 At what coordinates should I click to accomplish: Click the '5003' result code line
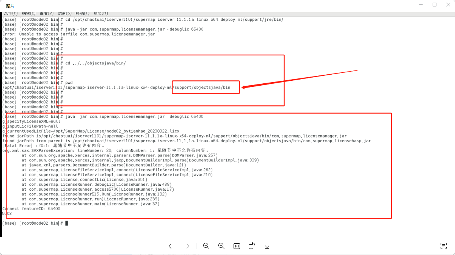pyautogui.click(x=7, y=214)
